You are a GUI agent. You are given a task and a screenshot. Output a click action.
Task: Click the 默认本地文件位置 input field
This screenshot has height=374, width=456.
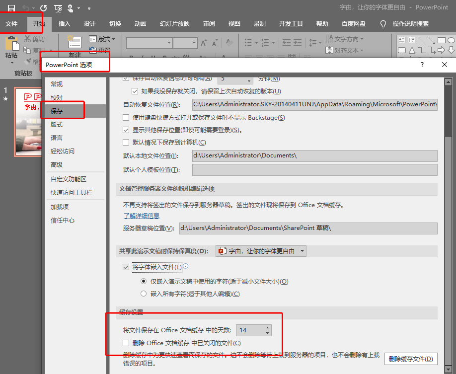[x=314, y=155]
